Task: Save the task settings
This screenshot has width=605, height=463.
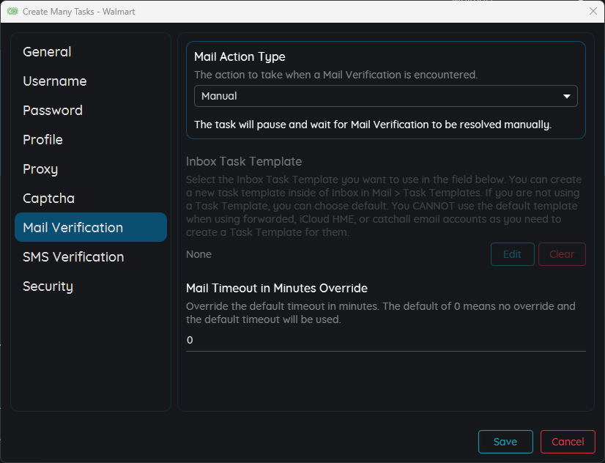Action: tap(505, 442)
